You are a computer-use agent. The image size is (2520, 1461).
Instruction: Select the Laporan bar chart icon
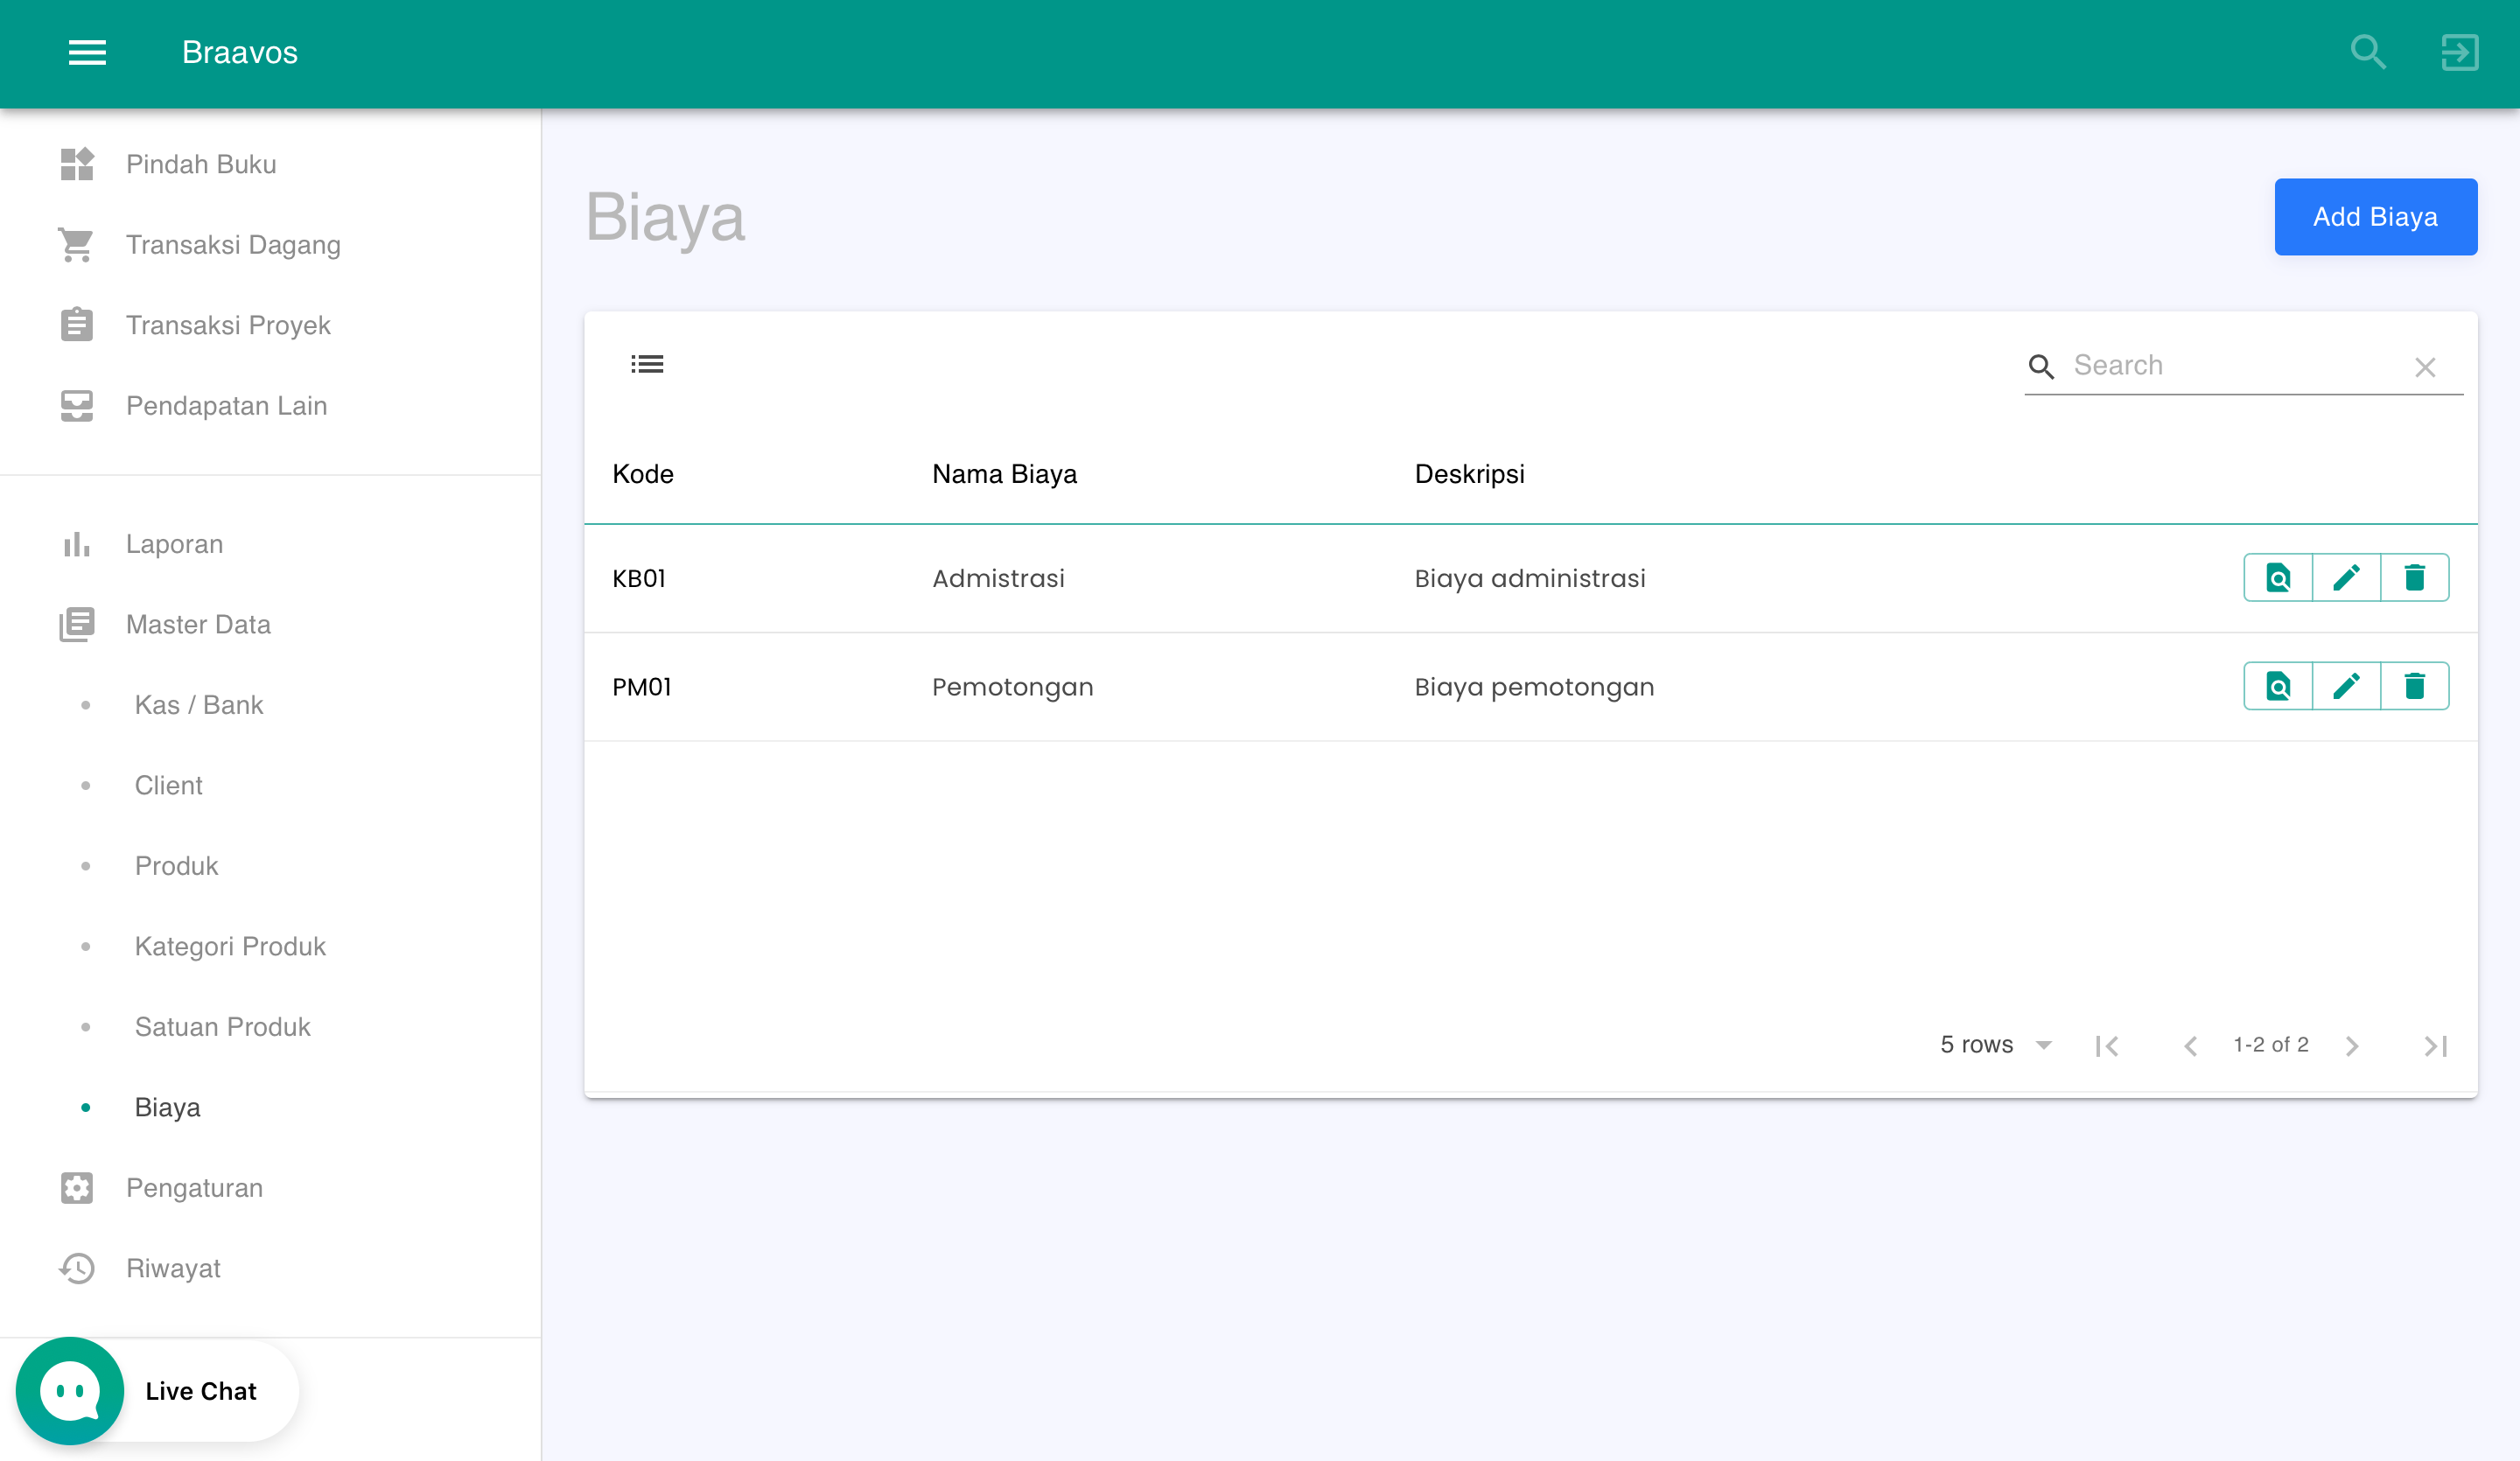[77, 543]
